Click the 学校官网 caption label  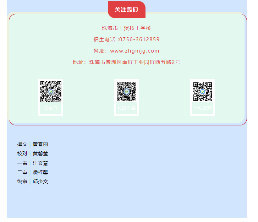(x=203, y=108)
